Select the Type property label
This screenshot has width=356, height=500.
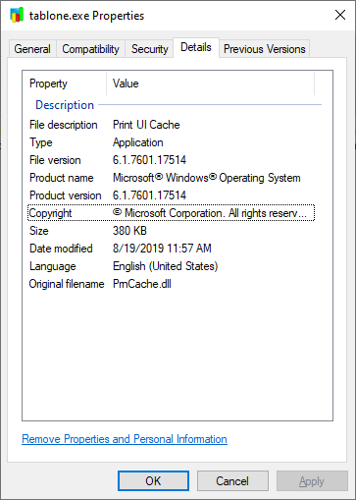41,142
